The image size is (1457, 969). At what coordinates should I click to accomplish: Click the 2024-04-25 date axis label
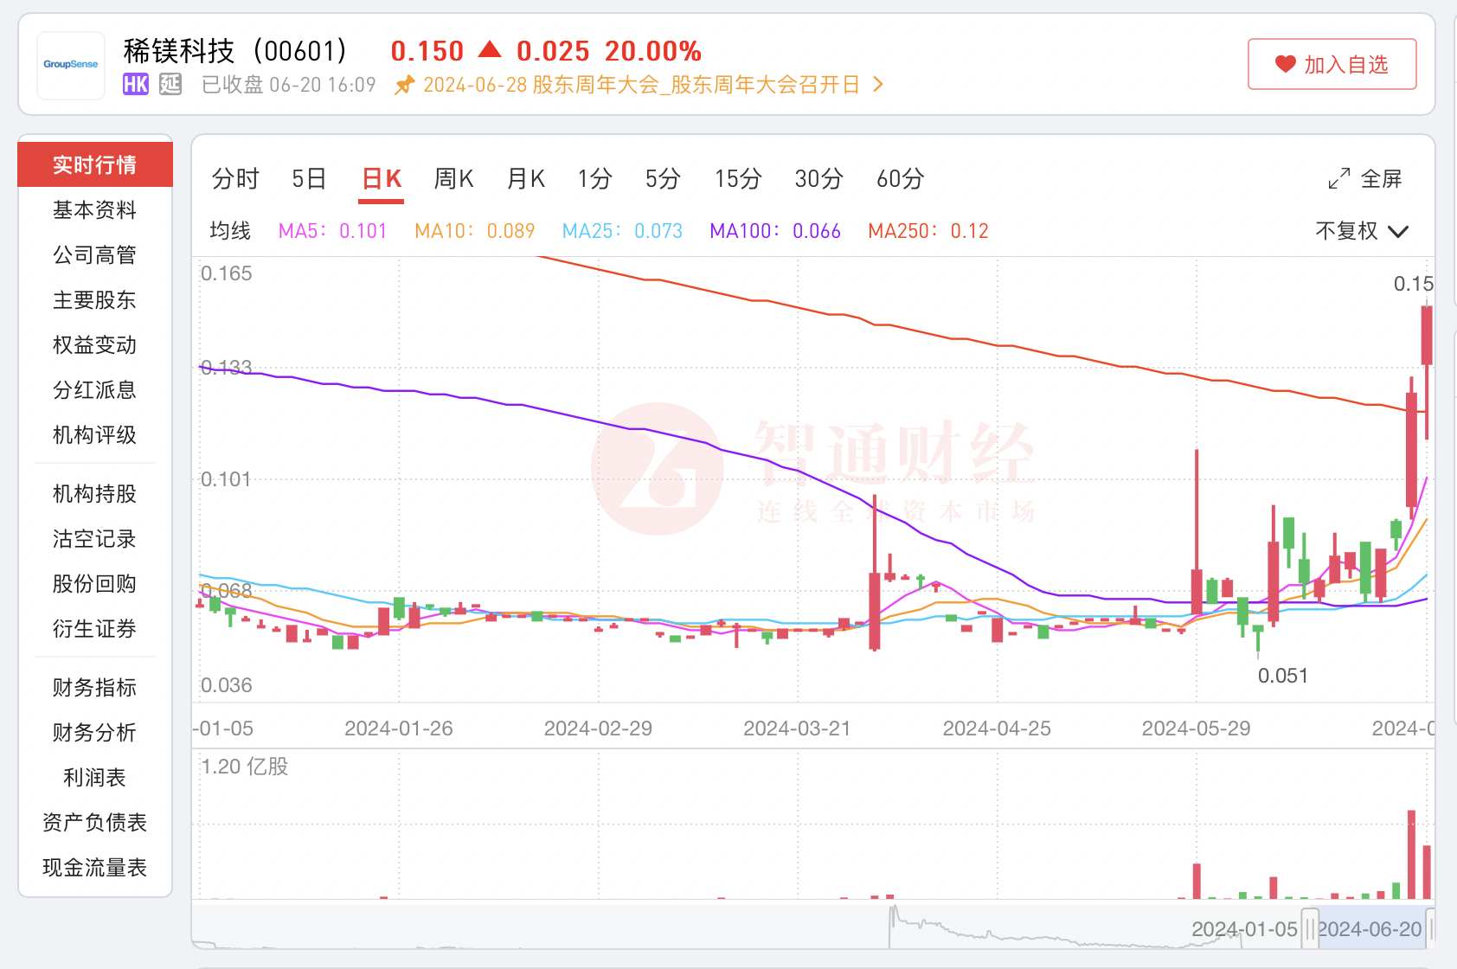click(997, 728)
